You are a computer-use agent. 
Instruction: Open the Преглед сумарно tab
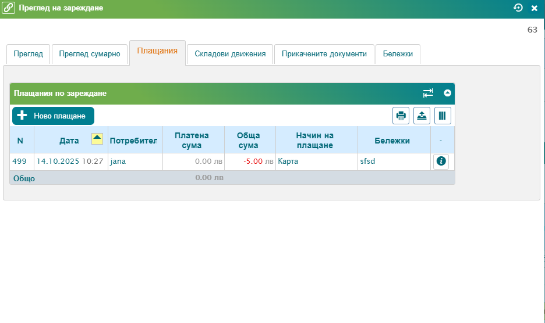tap(89, 54)
